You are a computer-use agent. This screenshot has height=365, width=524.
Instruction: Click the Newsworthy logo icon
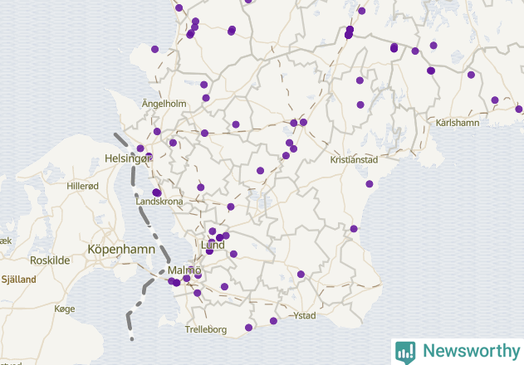coord(405,353)
